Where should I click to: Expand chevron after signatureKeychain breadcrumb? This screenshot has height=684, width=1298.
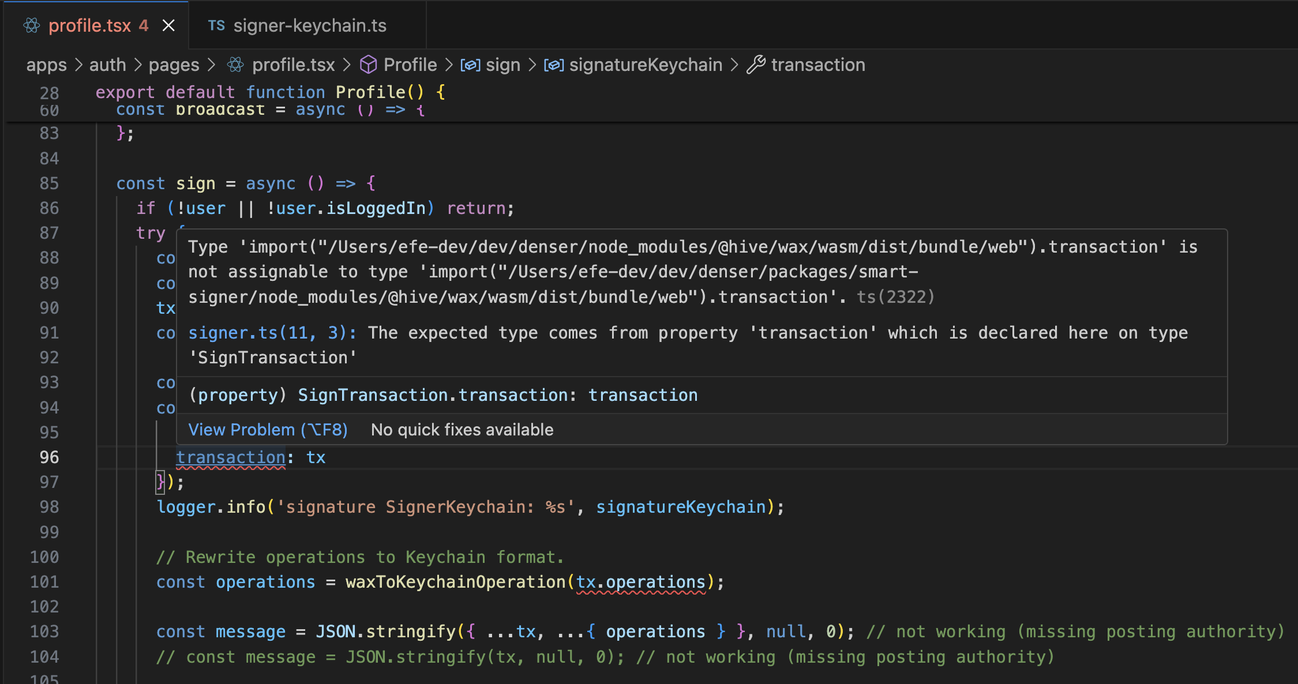(x=734, y=65)
